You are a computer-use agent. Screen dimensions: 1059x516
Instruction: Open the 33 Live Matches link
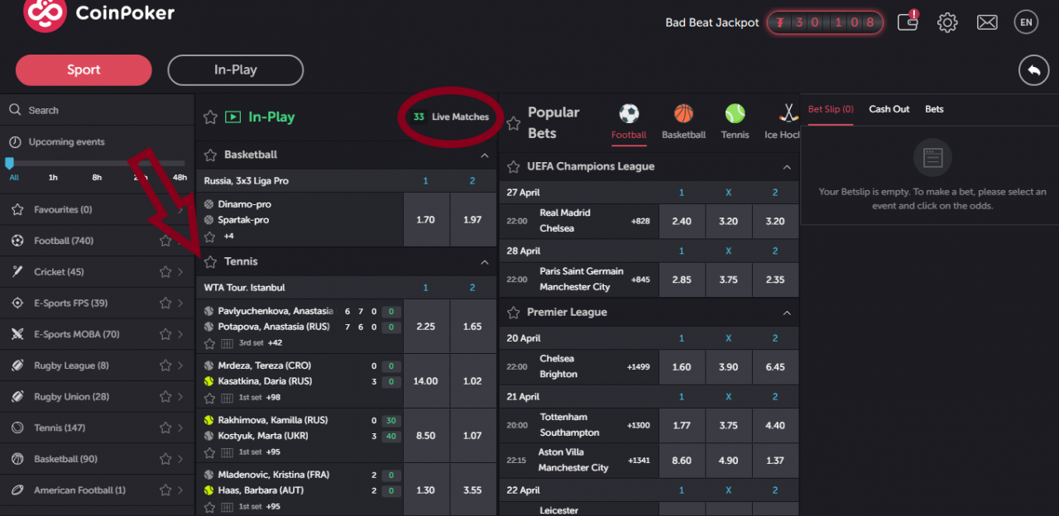pos(452,117)
